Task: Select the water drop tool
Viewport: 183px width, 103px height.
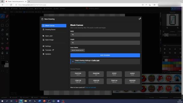Action: (x=7, y=53)
